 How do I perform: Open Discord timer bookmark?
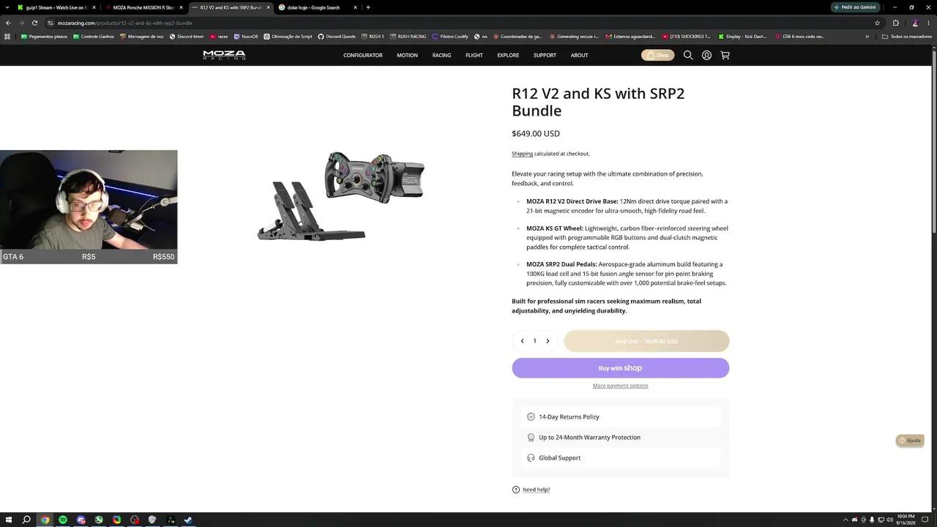coord(187,36)
